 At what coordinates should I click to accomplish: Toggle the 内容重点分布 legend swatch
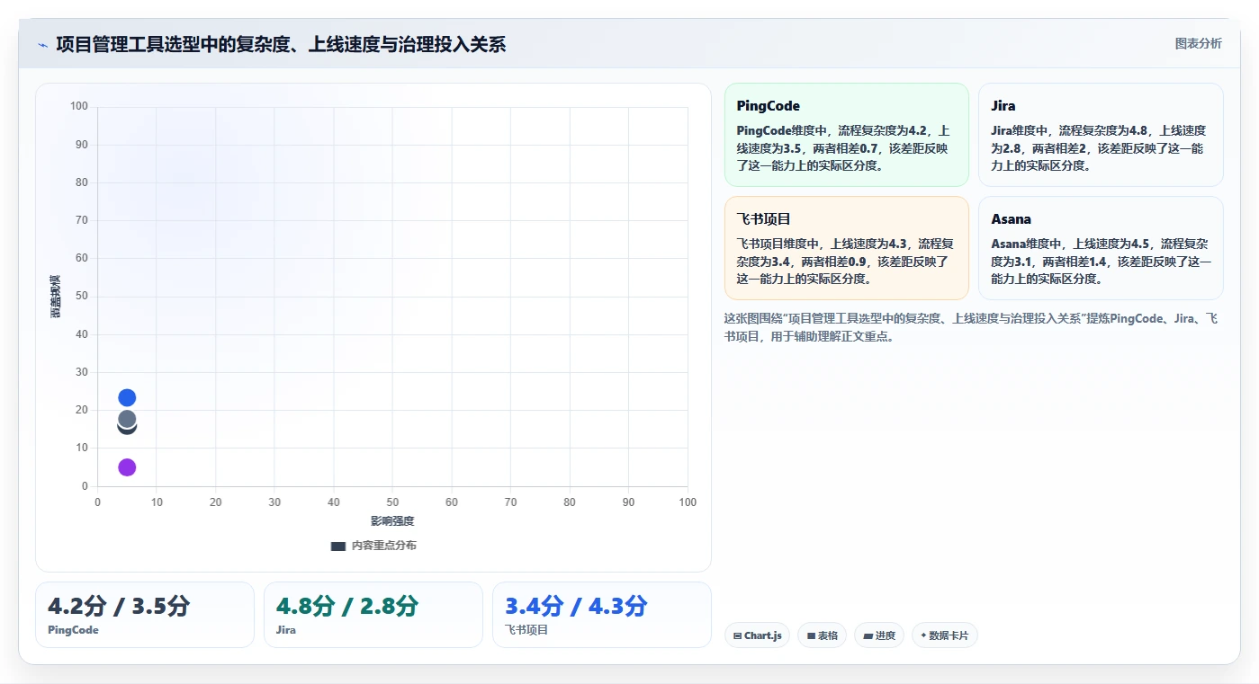tap(338, 546)
